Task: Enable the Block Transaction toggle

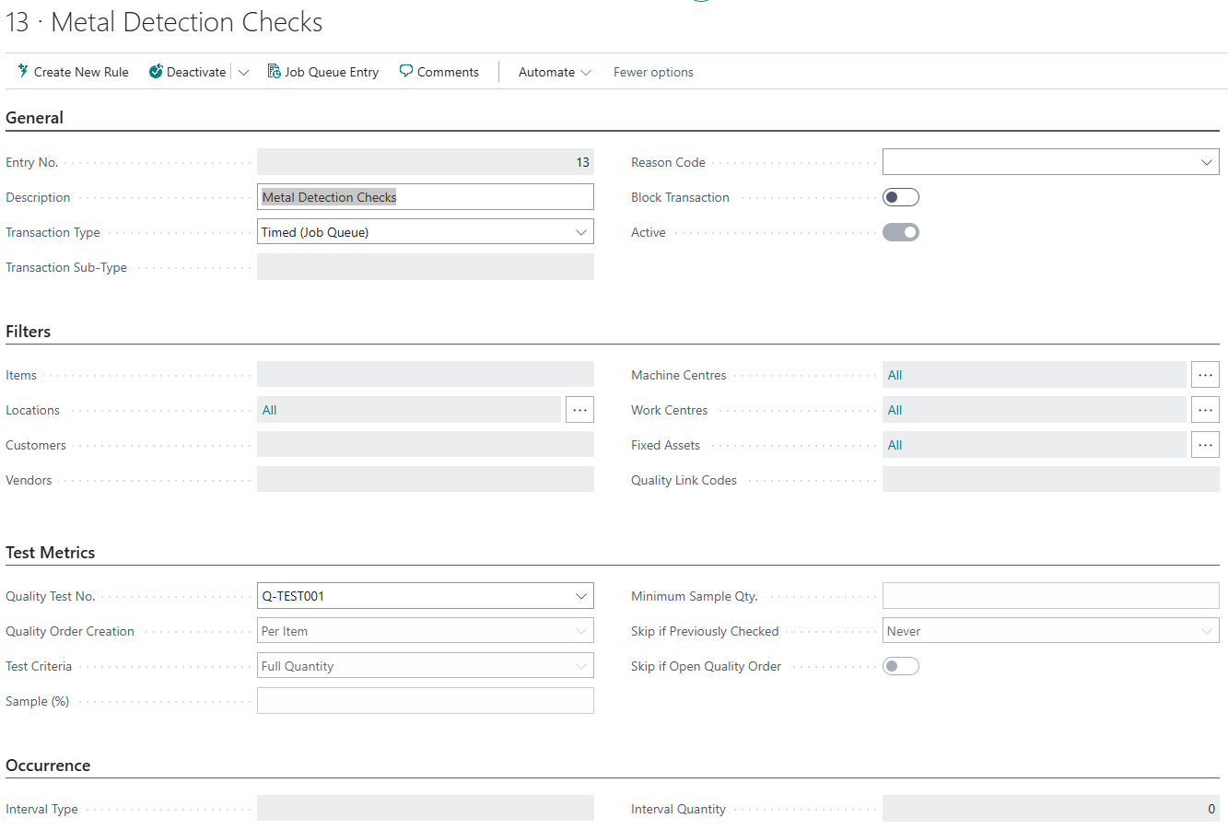Action: 900,197
